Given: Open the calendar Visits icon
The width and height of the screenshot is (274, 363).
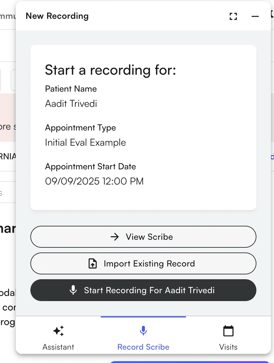Looking at the screenshot, I should 228,331.
